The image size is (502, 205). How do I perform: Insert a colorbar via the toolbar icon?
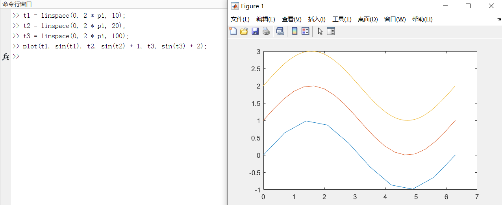click(294, 31)
